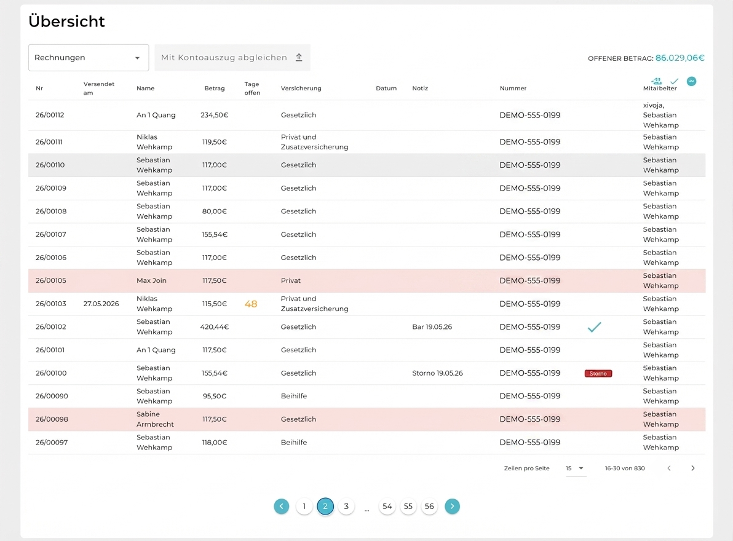Select invoice number 26/00111

pos(49,142)
